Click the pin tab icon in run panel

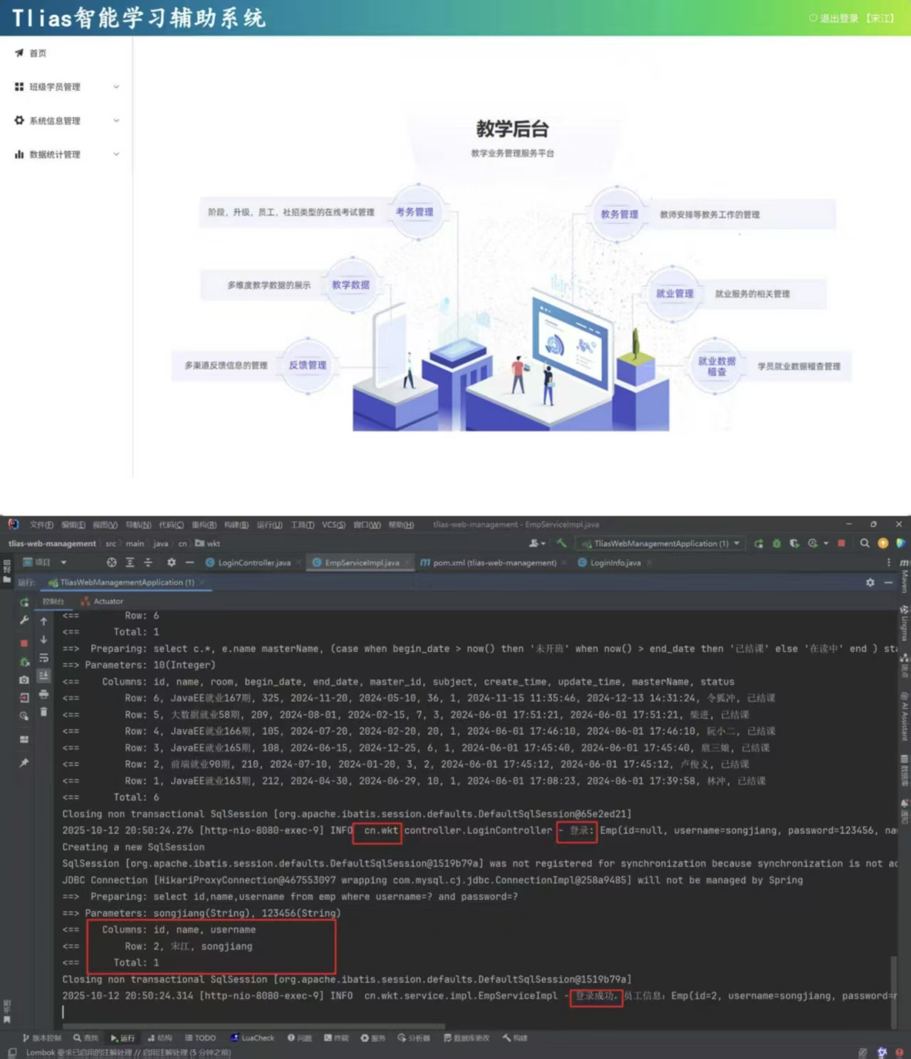pyautogui.click(x=24, y=763)
